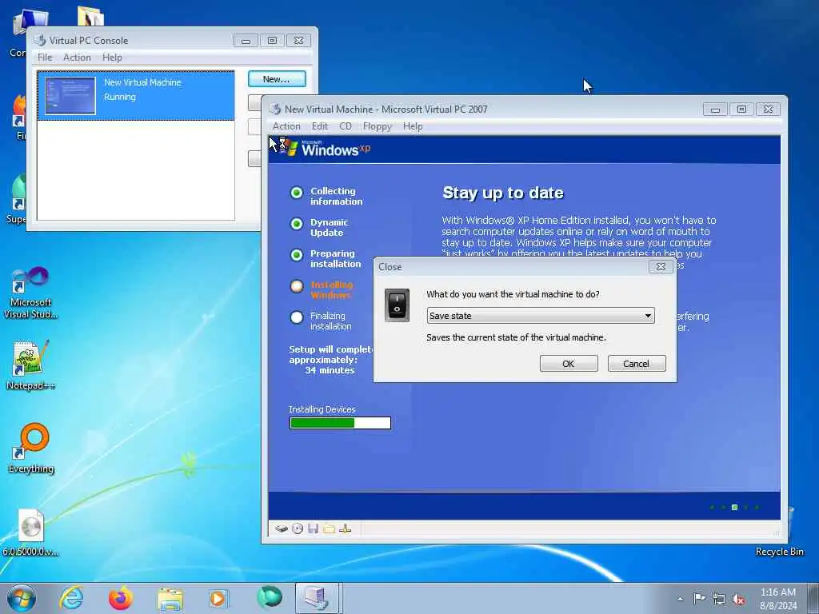Click the network adapter status icon
This screenshot has height=614, width=819.
coord(345,528)
